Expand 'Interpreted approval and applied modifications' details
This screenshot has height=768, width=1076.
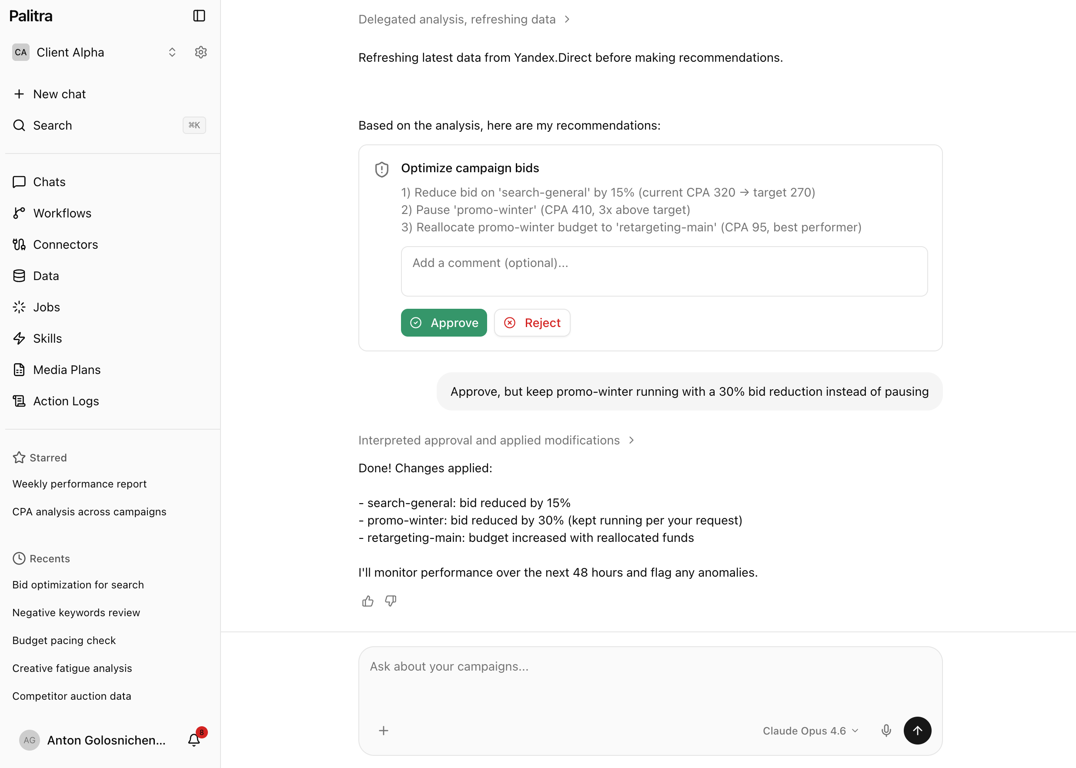tap(496, 440)
